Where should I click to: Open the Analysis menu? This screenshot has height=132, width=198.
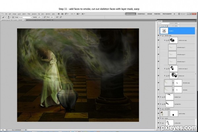tap(34, 14)
